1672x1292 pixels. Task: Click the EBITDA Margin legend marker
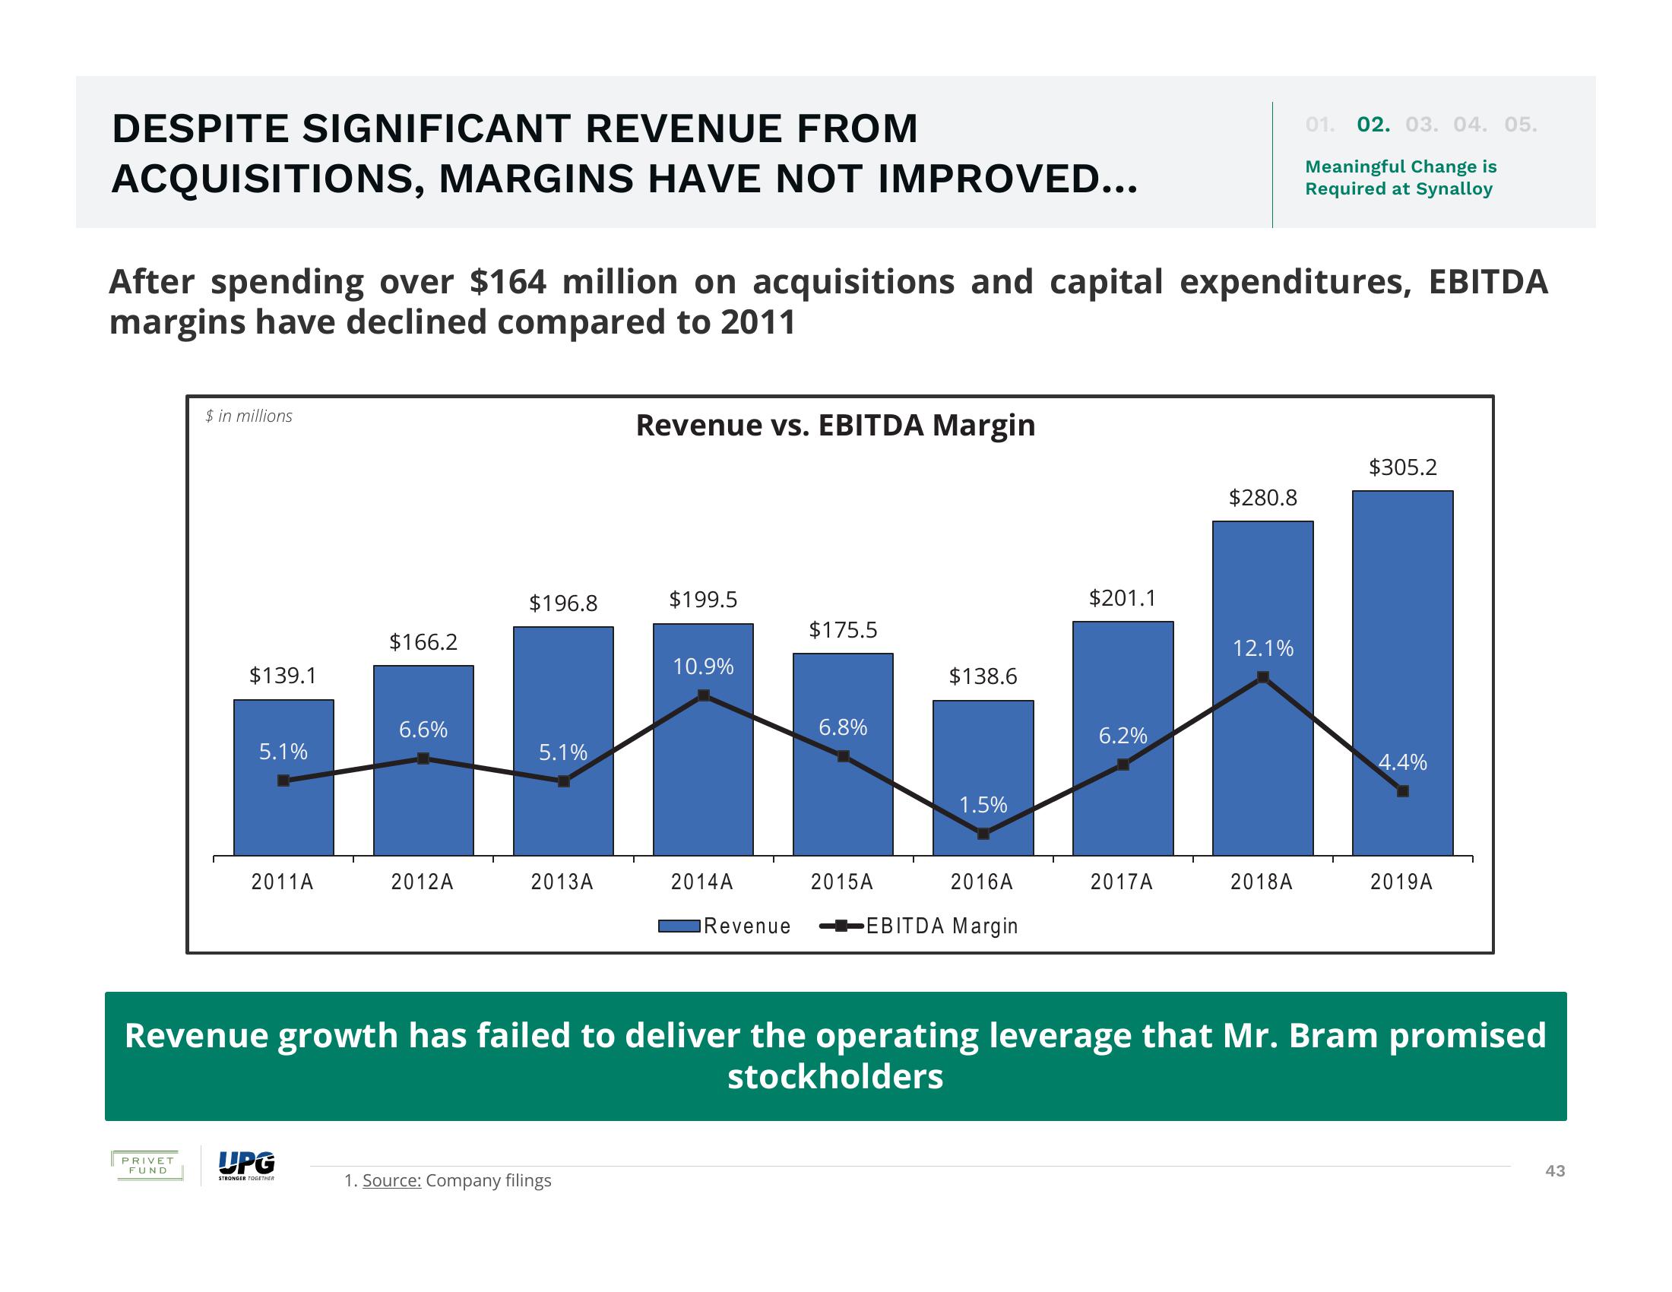click(x=841, y=926)
